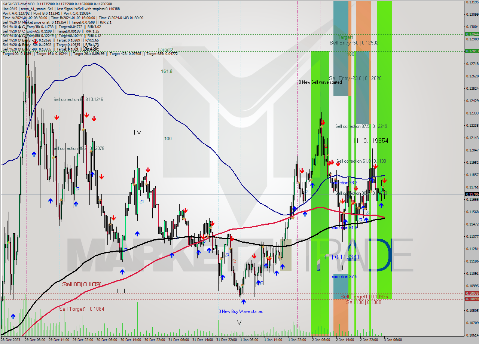Click the '1 Jan 22:00' time axis label
Viewport: 479px width, 344px height.
pyautogui.click(x=297, y=340)
